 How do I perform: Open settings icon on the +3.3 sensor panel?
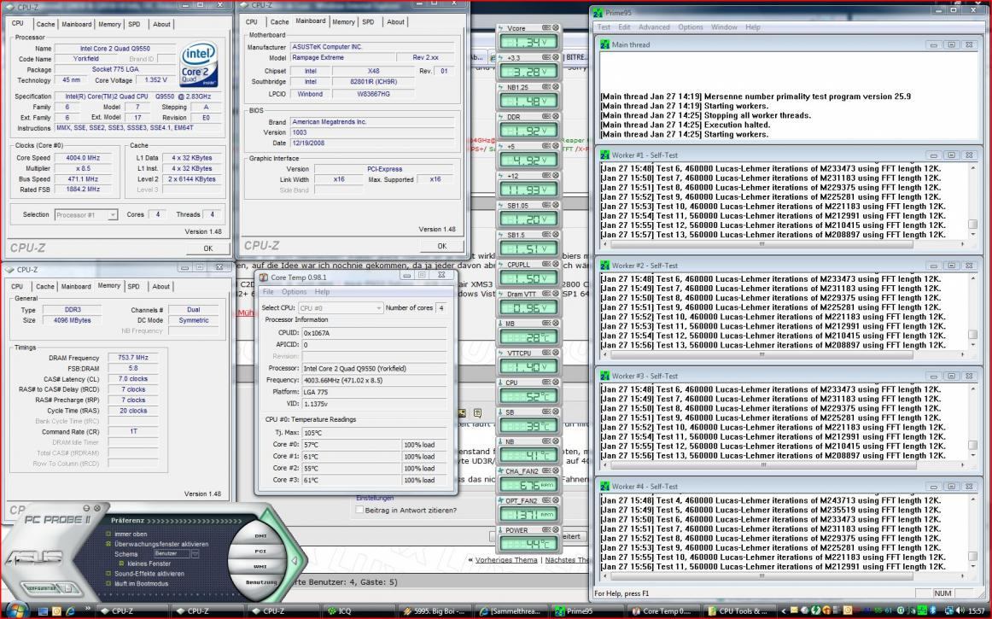coord(546,57)
